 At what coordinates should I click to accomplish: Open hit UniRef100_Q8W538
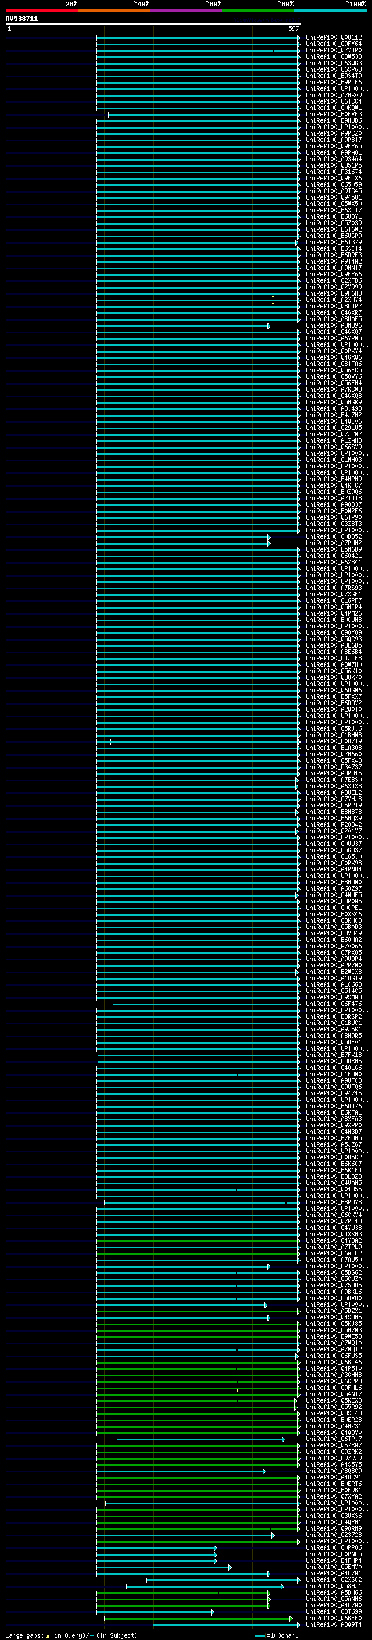pyautogui.click(x=334, y=56)
